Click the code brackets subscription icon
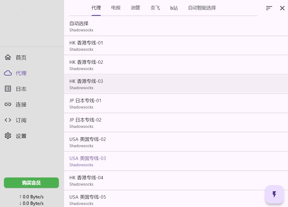Screen dimensions: 288x207 pyautogui.click(x=8, y=120)
